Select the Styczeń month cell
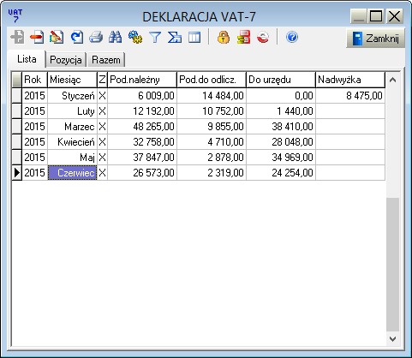Viewport: 412px width, 358px height. 72,96
